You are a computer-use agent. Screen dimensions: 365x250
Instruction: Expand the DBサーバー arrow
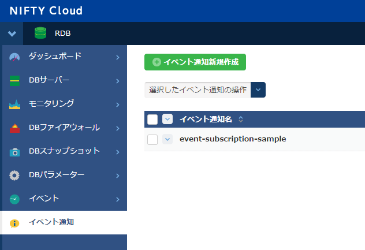[118, 81]
